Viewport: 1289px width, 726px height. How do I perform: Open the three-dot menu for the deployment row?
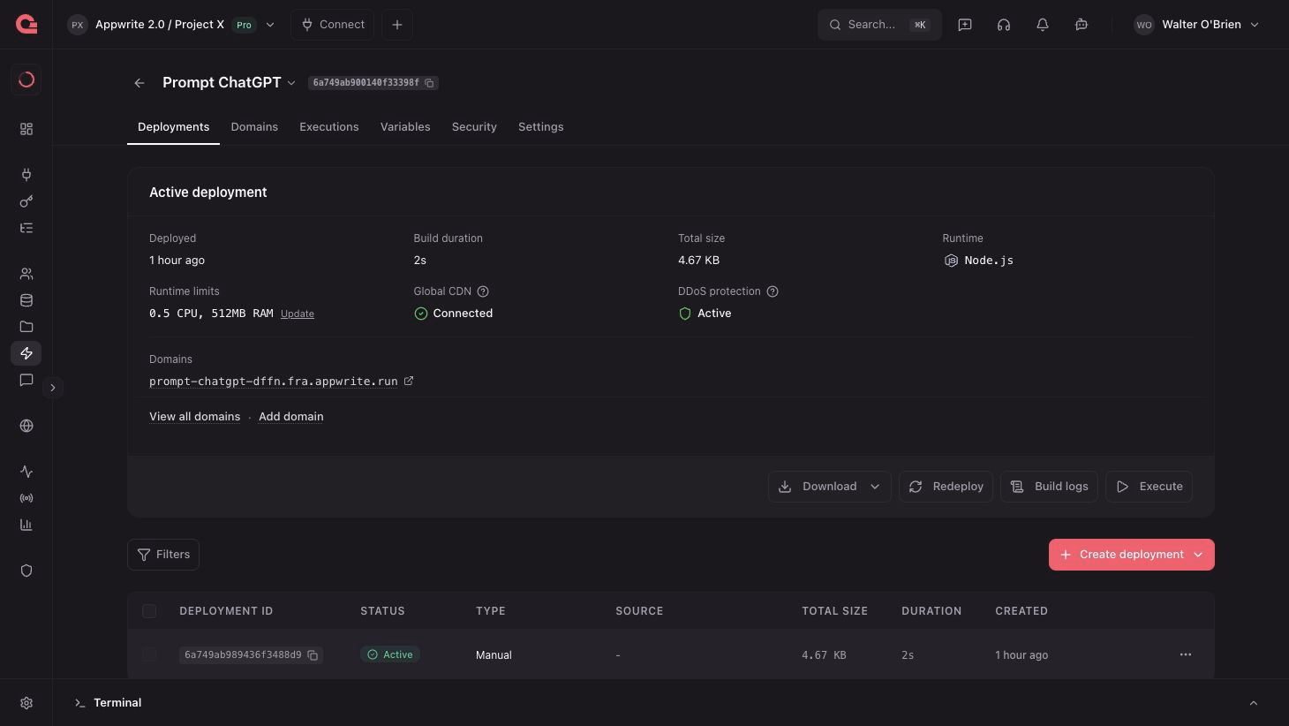1186,654
